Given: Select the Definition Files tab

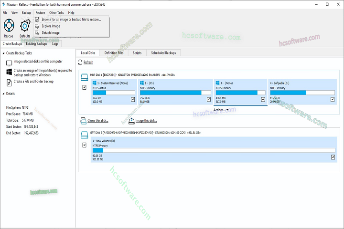Looking at the screenshot, I should [x=114, y=53].
